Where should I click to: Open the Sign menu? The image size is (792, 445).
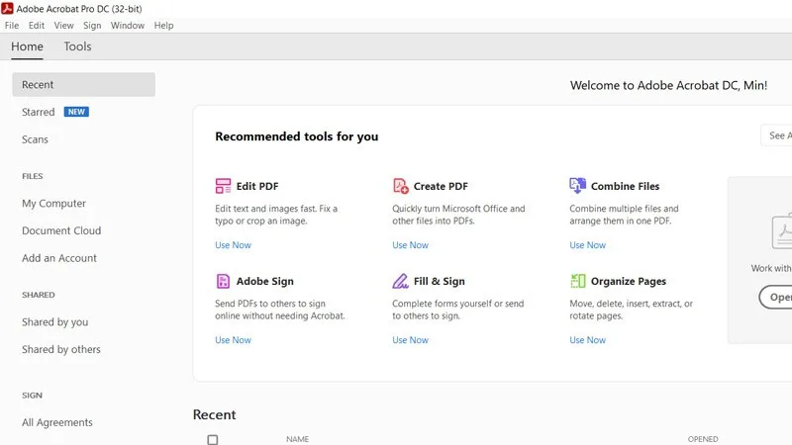(x=92, y=26)
